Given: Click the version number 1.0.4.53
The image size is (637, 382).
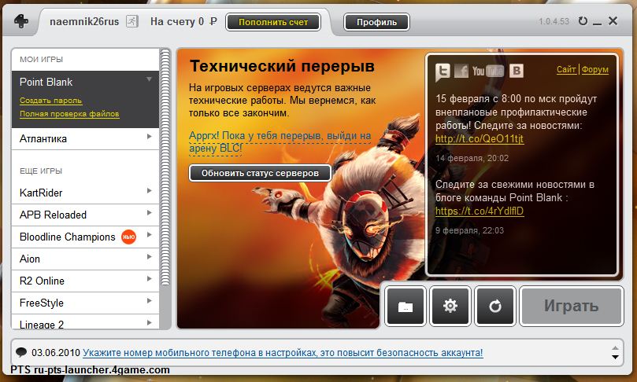Looking at the screenshot, I should click(x=554, y=21).
